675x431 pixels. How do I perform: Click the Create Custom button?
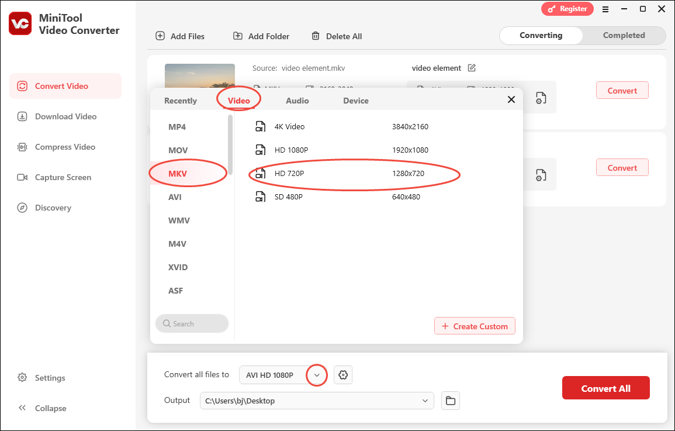tap(475, 326)
